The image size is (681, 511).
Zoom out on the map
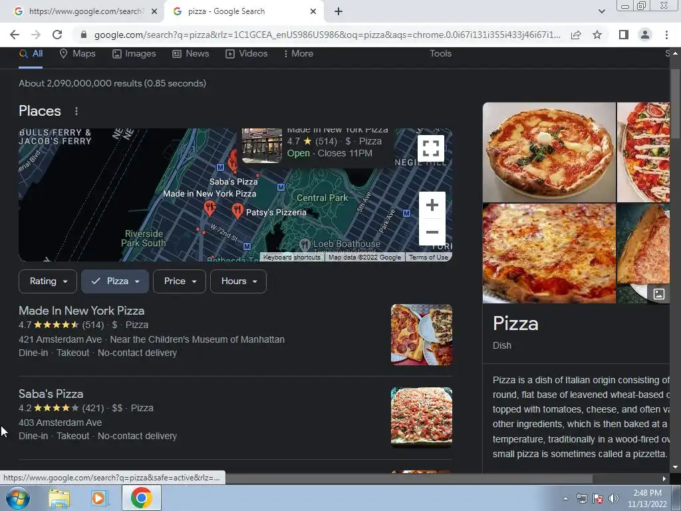pos(432,232)
